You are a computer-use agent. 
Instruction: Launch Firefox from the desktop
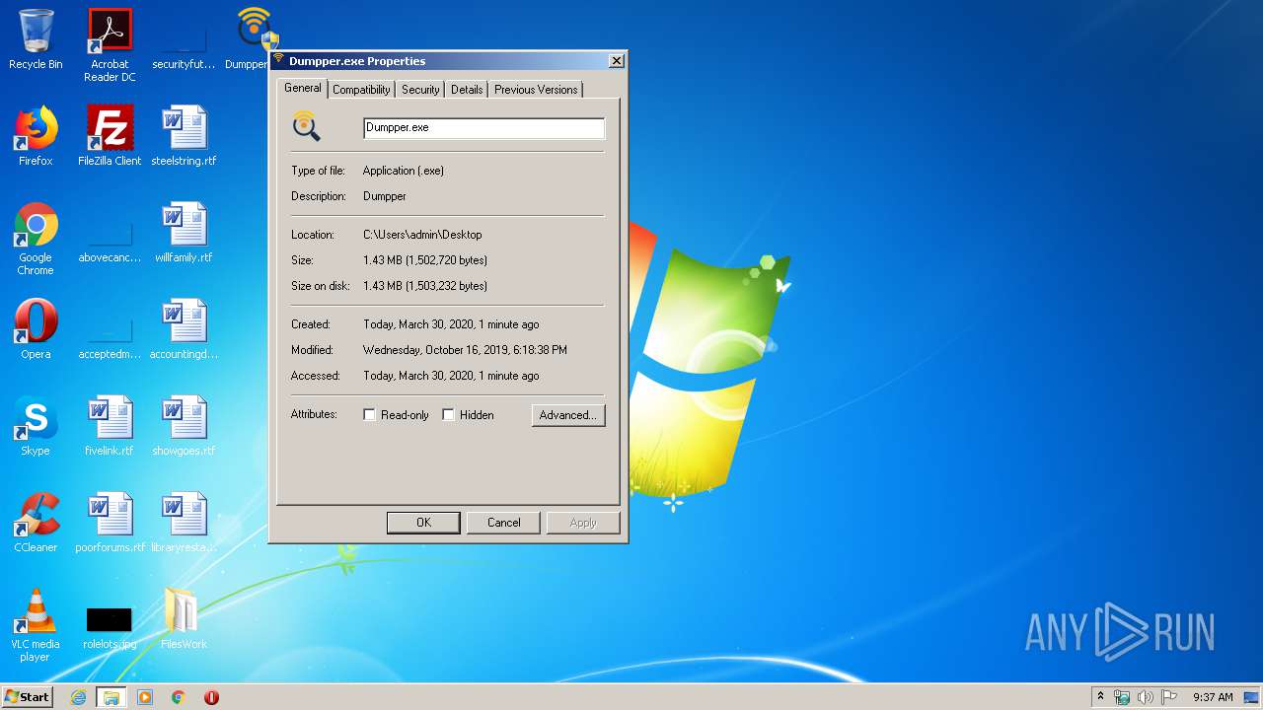[x=36, y=136]
